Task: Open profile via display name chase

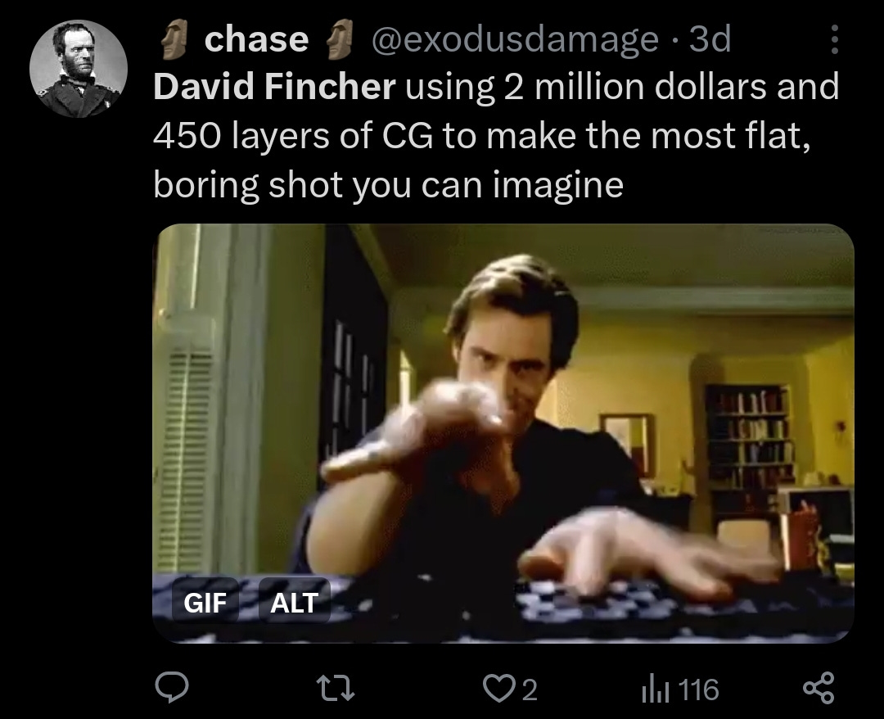Action: [x=256, y=39]
